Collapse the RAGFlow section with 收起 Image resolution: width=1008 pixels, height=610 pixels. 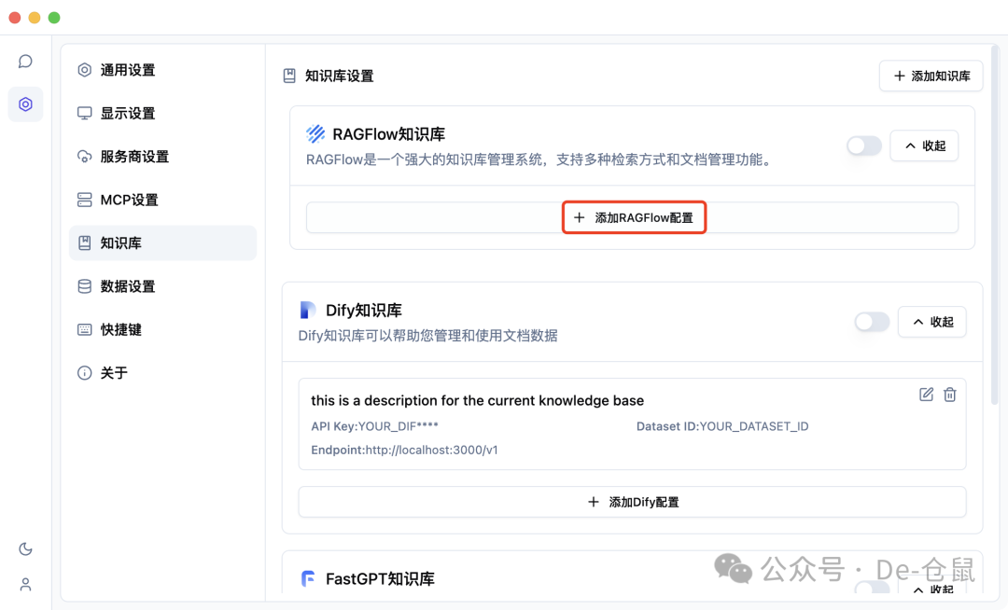click(924, 146)
